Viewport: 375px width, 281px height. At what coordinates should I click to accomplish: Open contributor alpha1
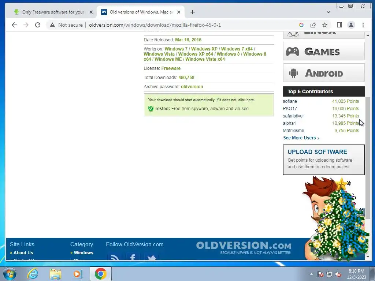[289, 123]
